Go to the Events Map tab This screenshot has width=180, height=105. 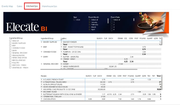(x=7, y=6)
